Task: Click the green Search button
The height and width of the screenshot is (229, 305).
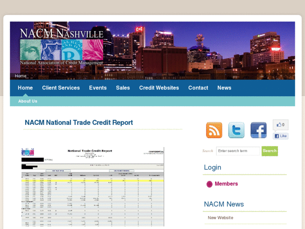Action: [270, 151]
